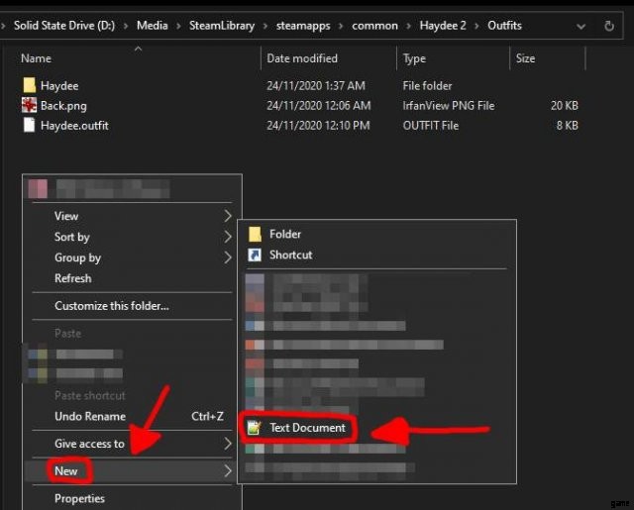634x510 pixels.
Task: Click the refresh icon beside address bar
Action: tap(609, 25)
